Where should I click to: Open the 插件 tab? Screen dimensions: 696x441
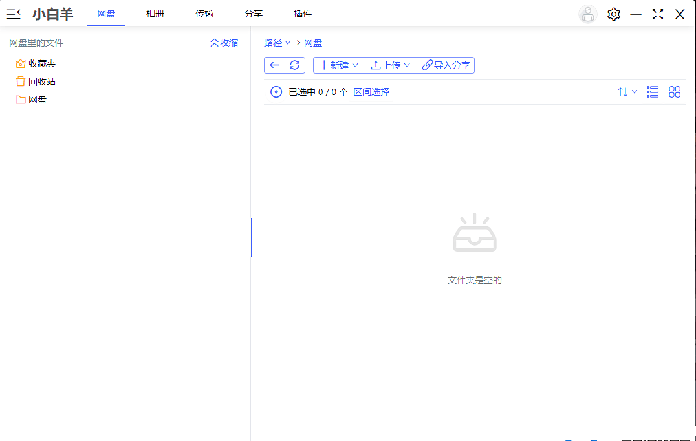tap(303, 13)
